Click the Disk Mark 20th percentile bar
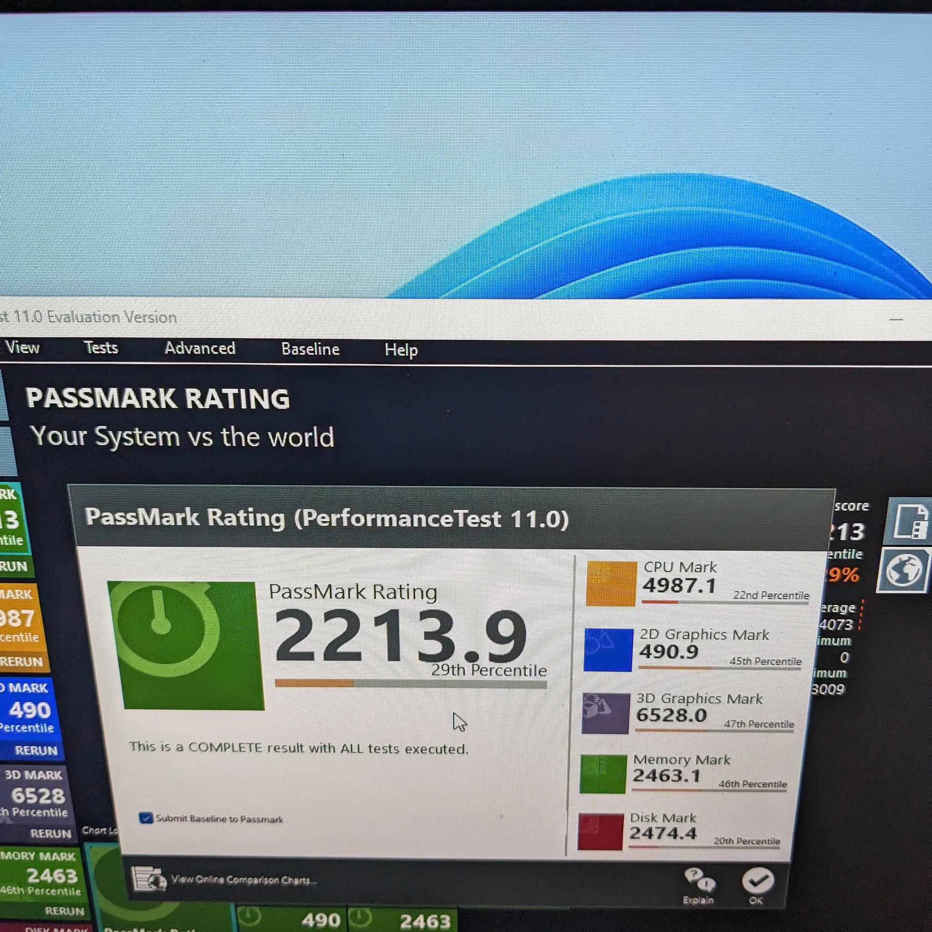This screenshot has height=932, width=932. 704,847
